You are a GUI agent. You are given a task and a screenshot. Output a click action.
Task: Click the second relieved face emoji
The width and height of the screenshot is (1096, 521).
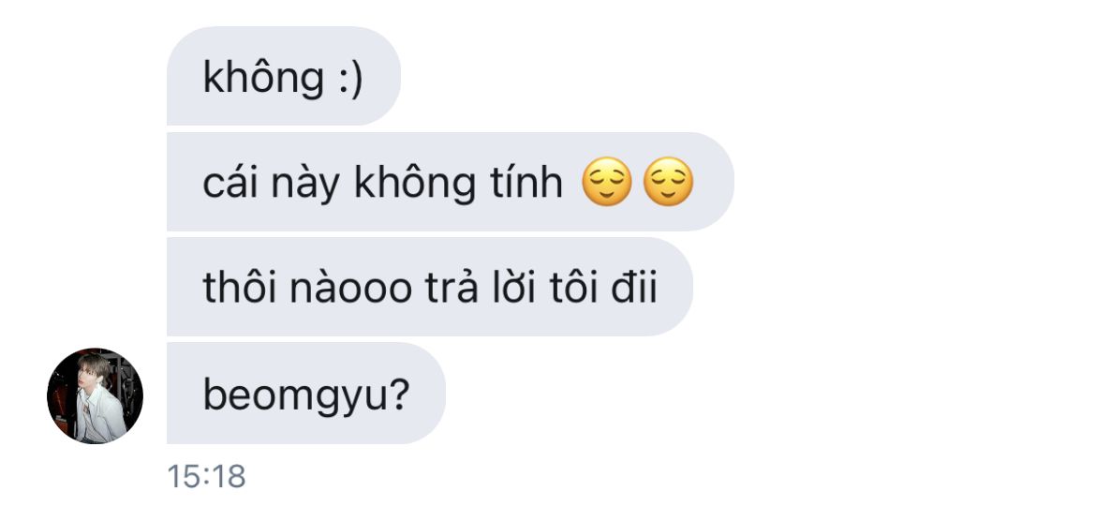pyautogui.click(x=668, y=181)
